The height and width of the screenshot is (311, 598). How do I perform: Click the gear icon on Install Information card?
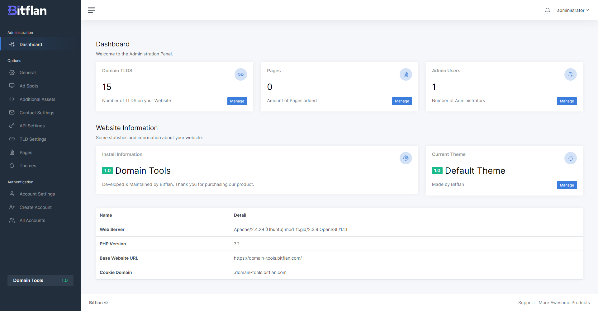406,158
